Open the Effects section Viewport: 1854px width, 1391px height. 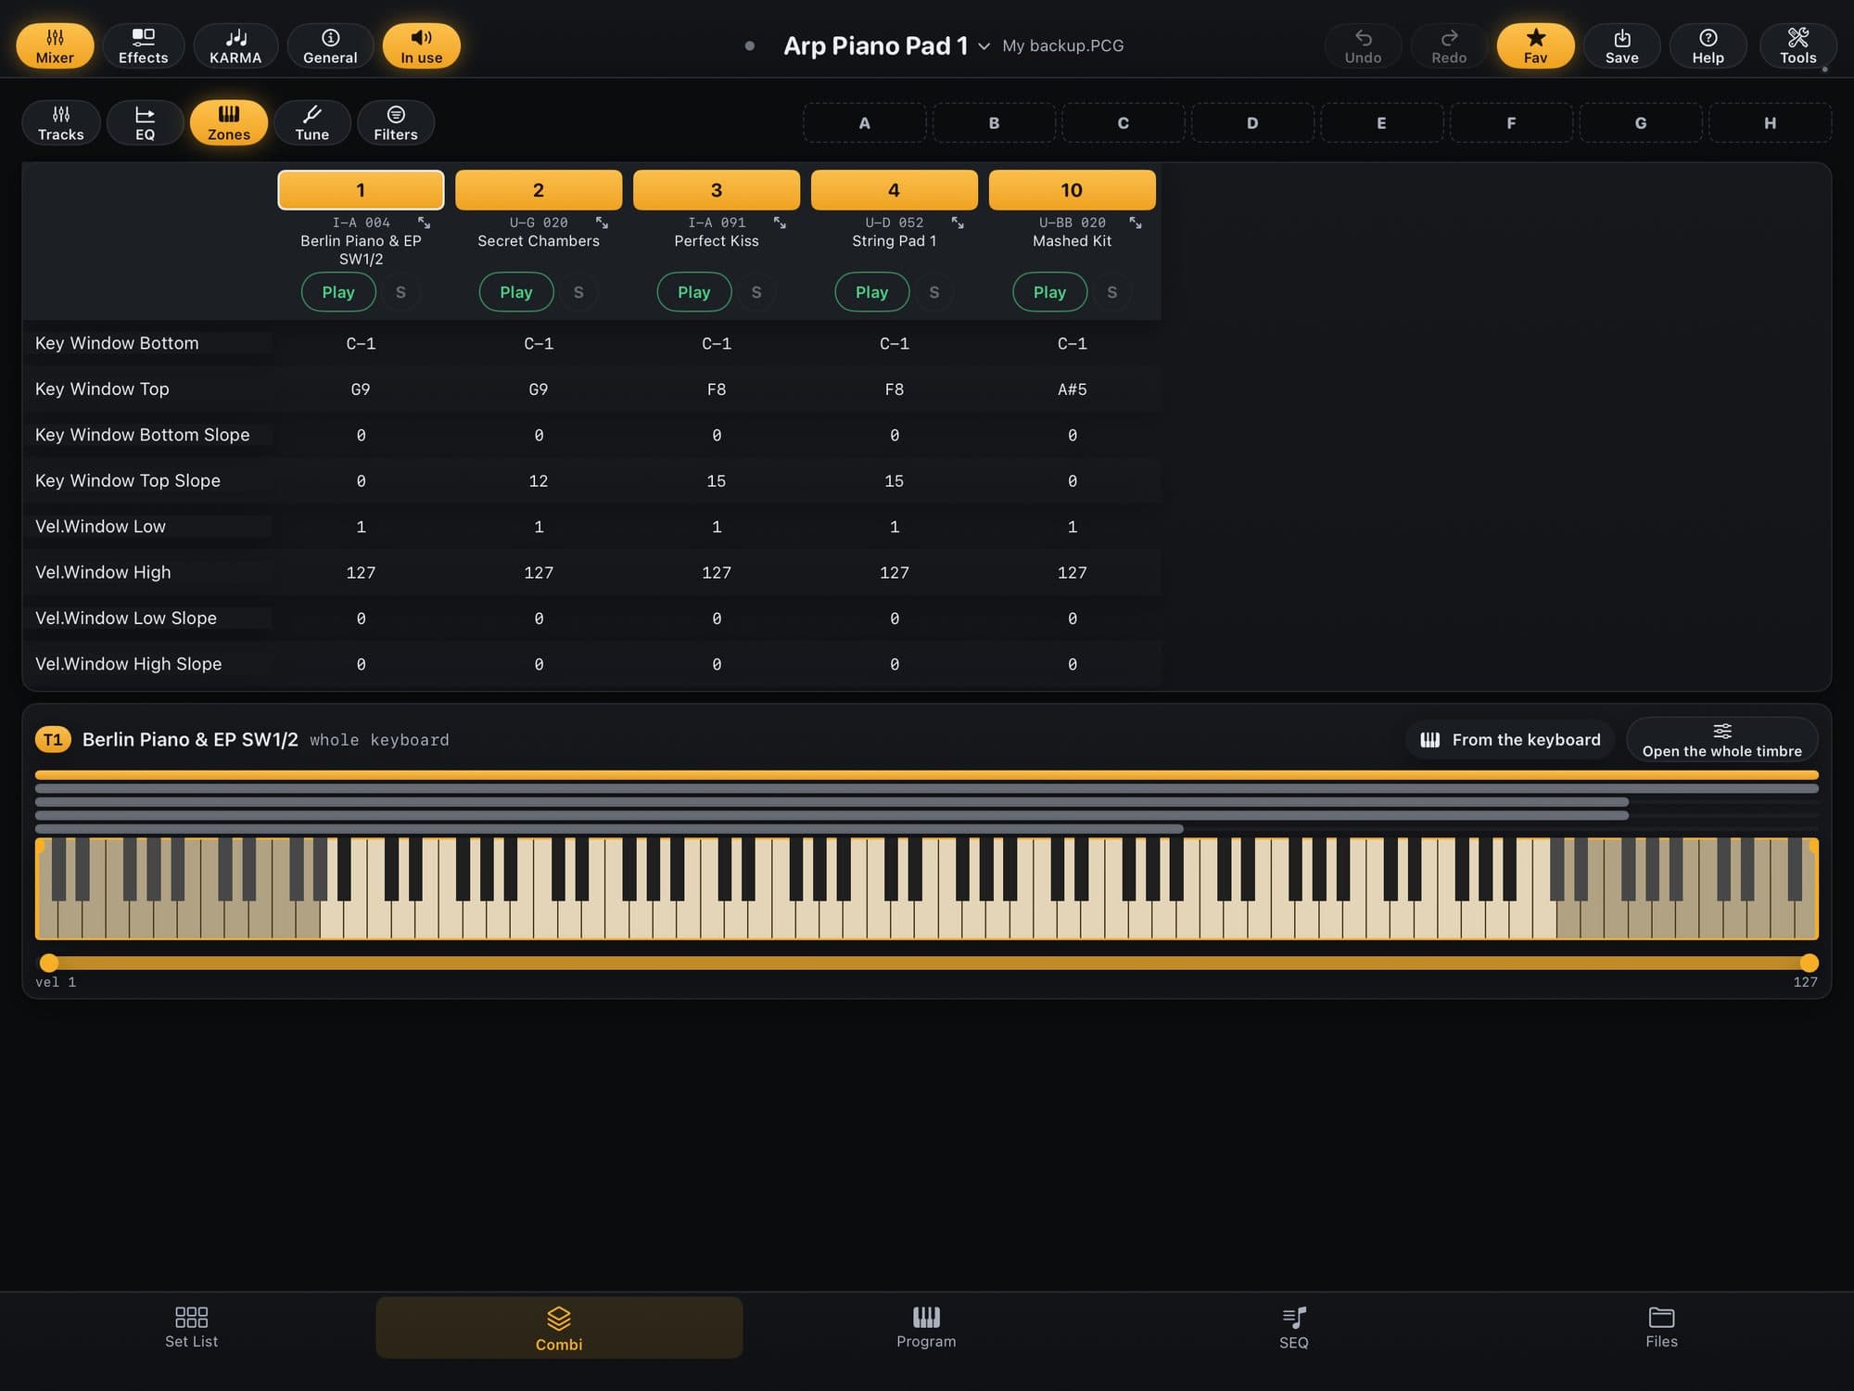pos(143,45)
